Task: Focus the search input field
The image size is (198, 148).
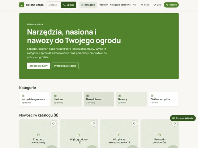Action: pyautogui.click(x=54, y=5)
